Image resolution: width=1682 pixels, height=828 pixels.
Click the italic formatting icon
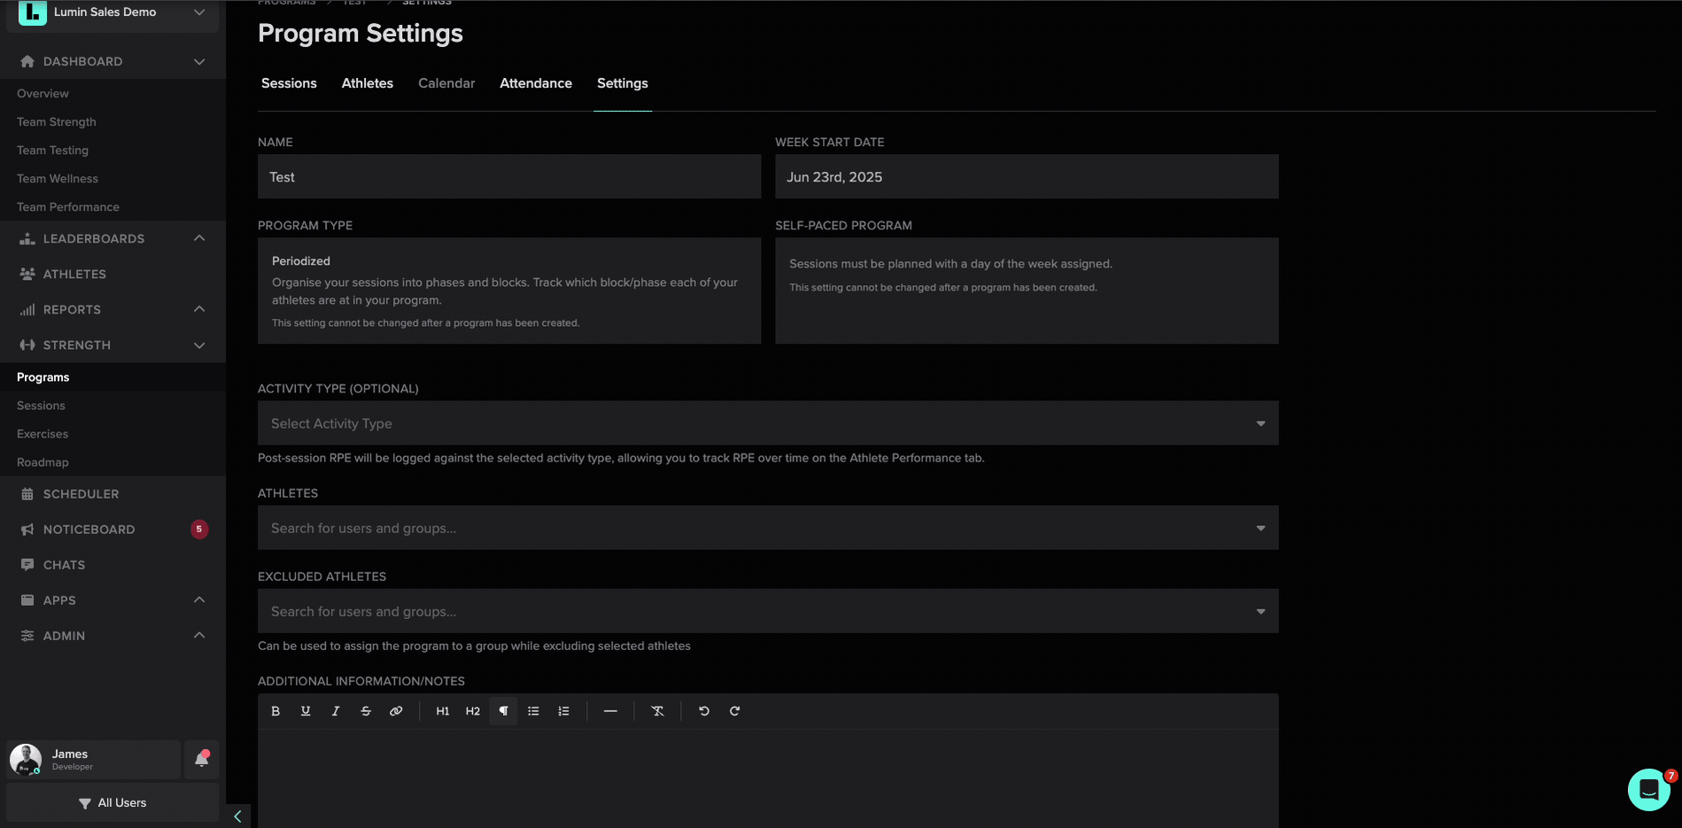point(336,711)
